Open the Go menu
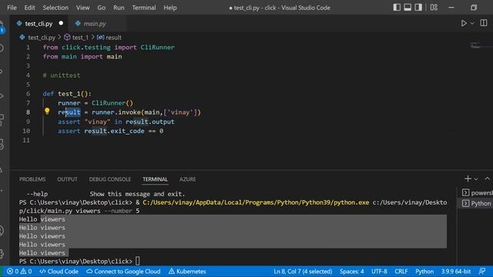Screen dimensions: 493x277 (x=101, y=8)
